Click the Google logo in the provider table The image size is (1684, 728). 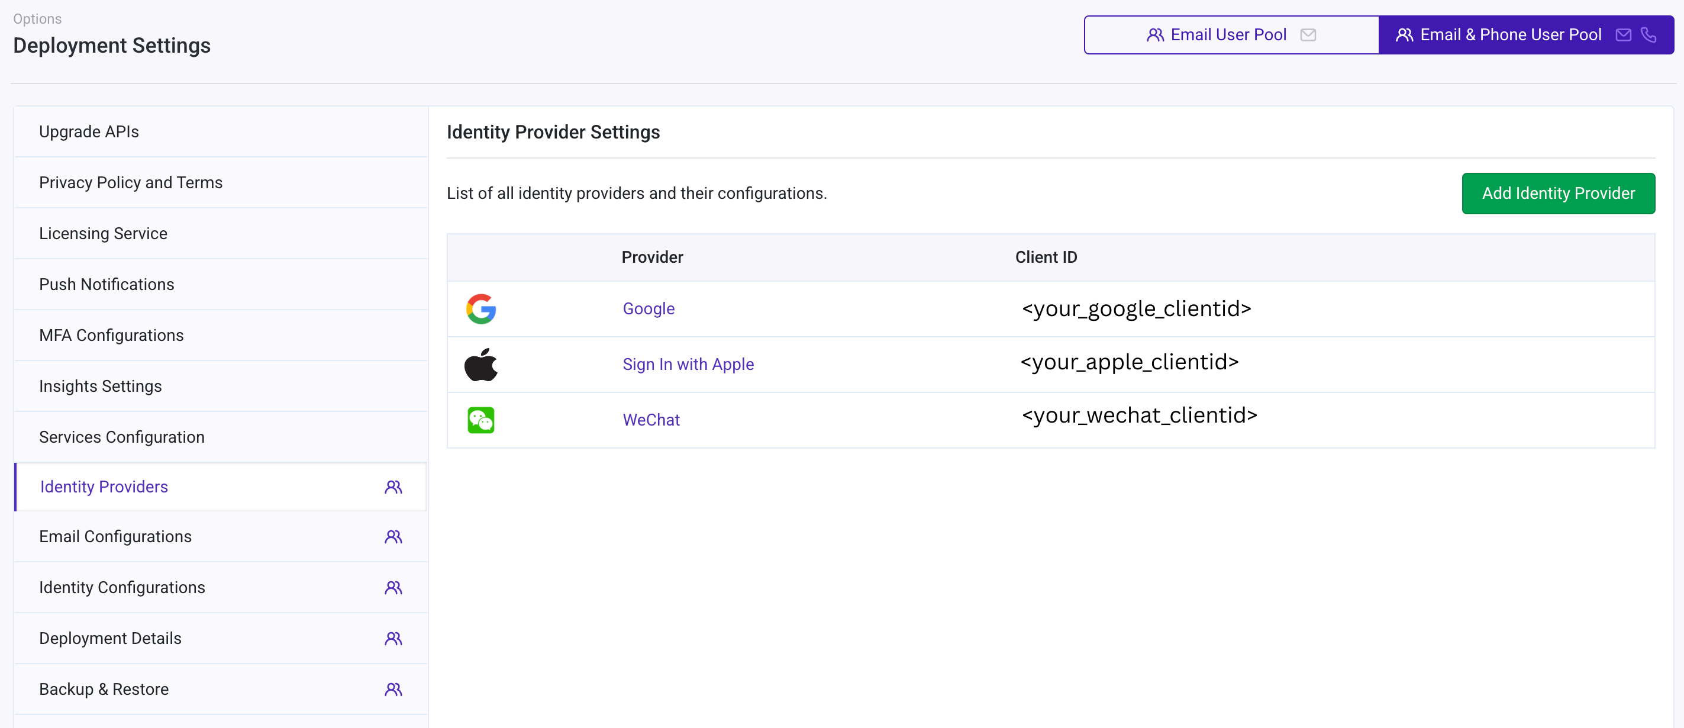(x=481, y=309)
